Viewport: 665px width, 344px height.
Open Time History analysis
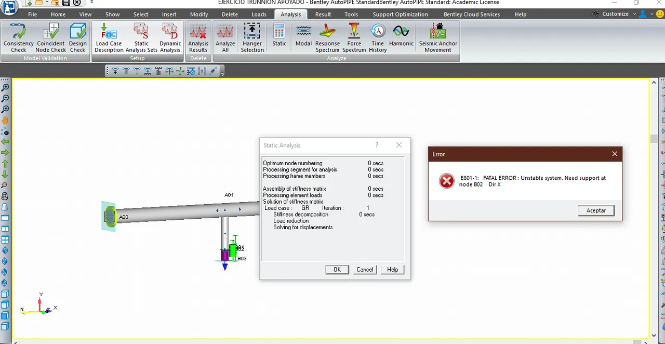tap(378, 38)
